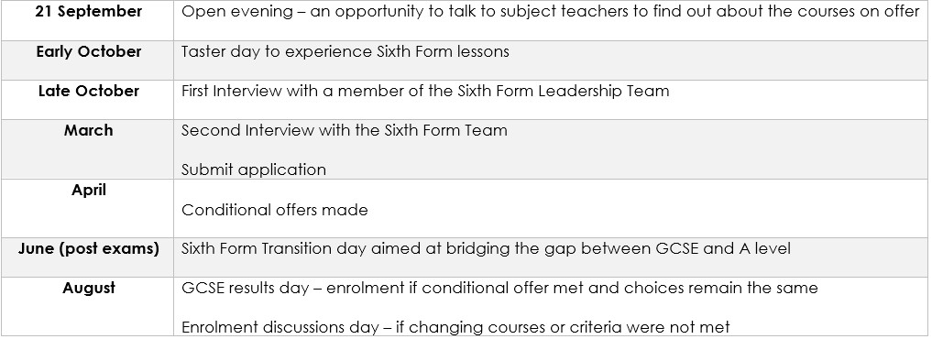
Task: Select the 'Taster day to experience' text
Action: tap(277, 51)
